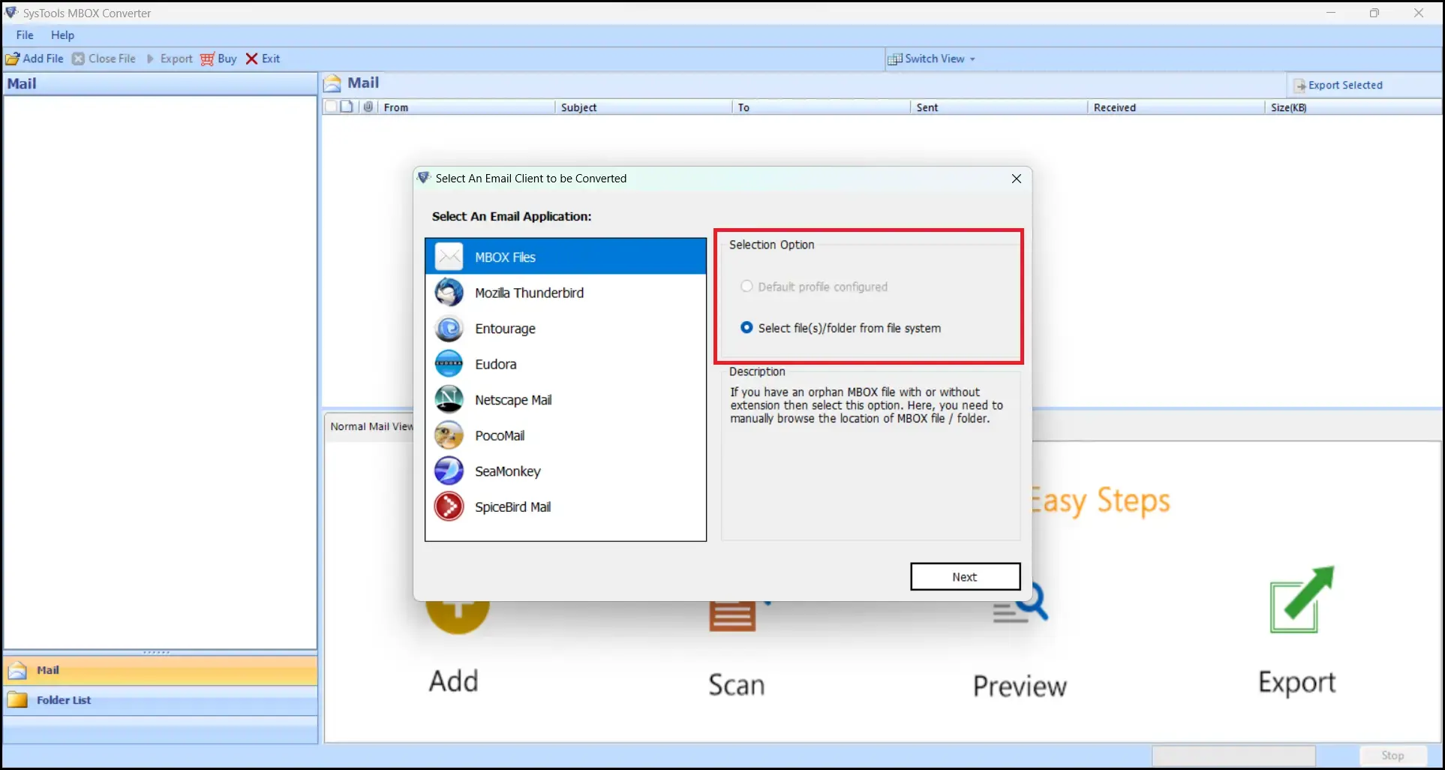The width and height of the screenshot is (1445, 770).
Task: Choose the Default profile configured radio option
Action: [x=747, y=287]
